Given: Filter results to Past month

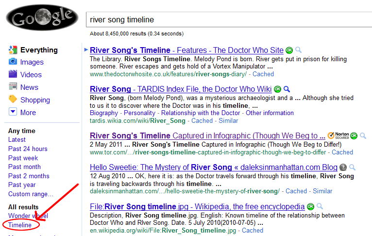Looking at the screenshot, I should pos(24,167).
